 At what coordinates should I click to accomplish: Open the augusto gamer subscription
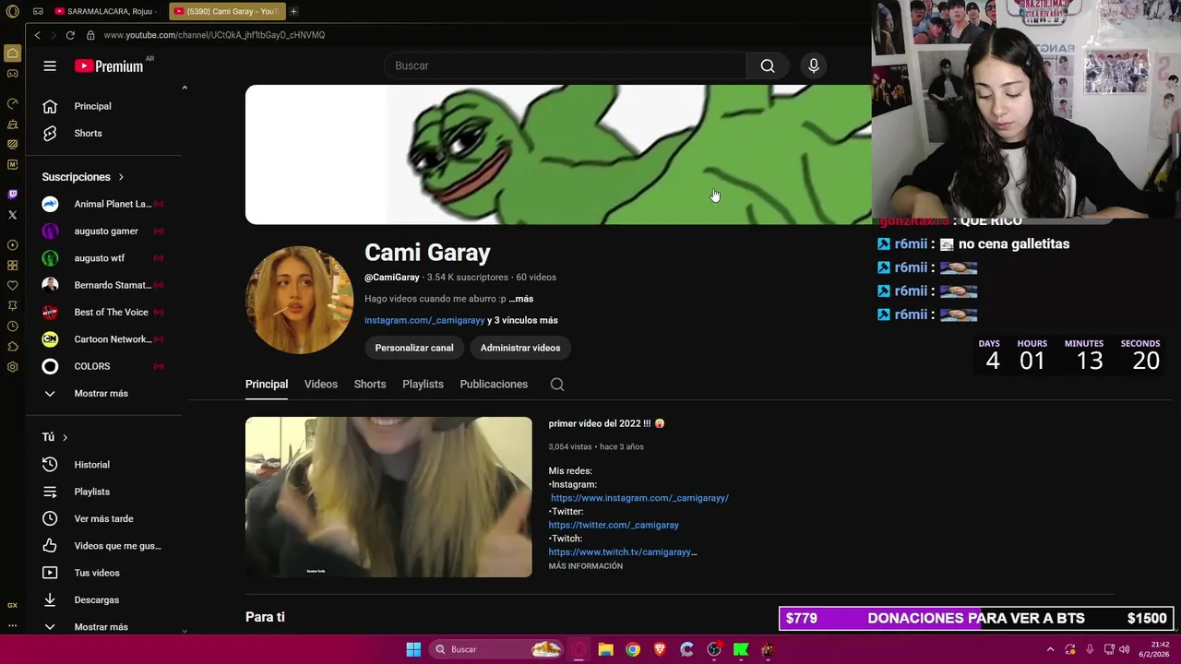(x=103, y=231)
